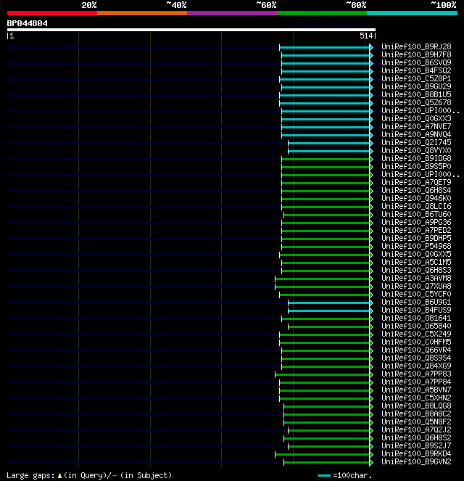Click label UniRef100_Q6H8S4
Viewport: 464px width, 481px height.
tap(416, 190)
